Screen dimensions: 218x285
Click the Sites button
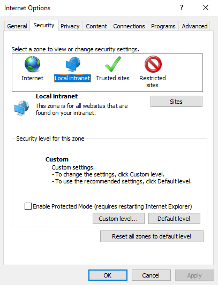pos(176,102)
